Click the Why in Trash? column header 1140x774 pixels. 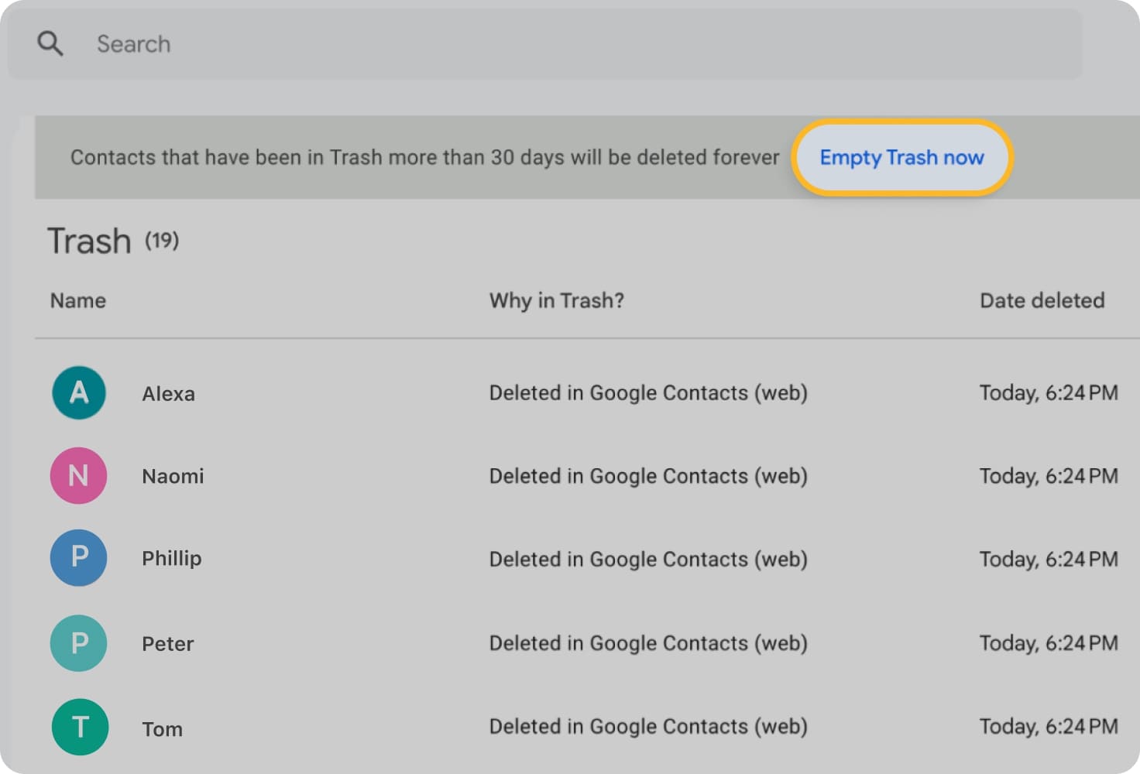point(556,300)
